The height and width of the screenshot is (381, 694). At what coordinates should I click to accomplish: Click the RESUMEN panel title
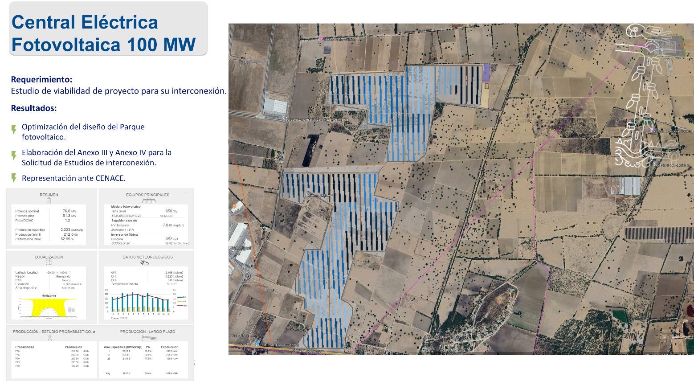click(49, 195)
